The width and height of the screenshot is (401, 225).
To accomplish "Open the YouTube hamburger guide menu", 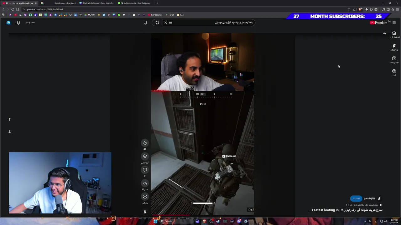I will coord(394,22).
